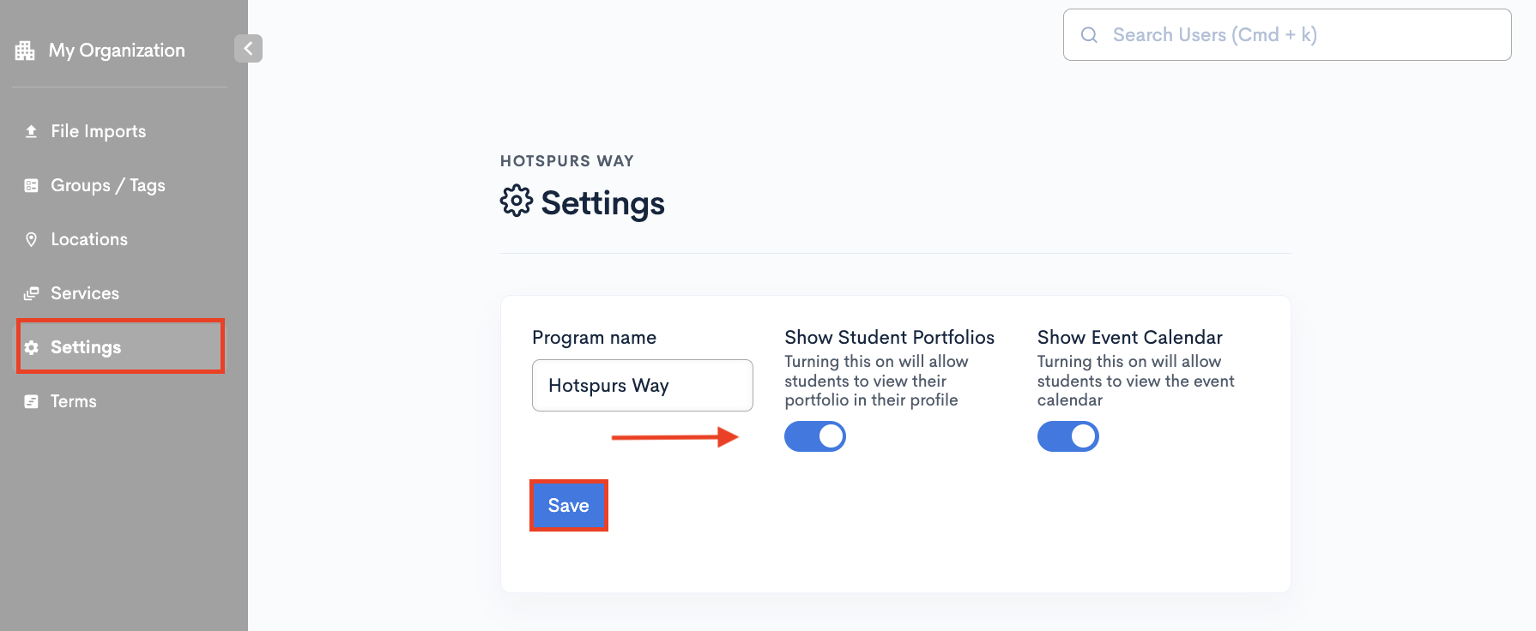Screen dimensions: 1536x631
Task: Click the Services layered-pages icon
Action: click(31, 292)
